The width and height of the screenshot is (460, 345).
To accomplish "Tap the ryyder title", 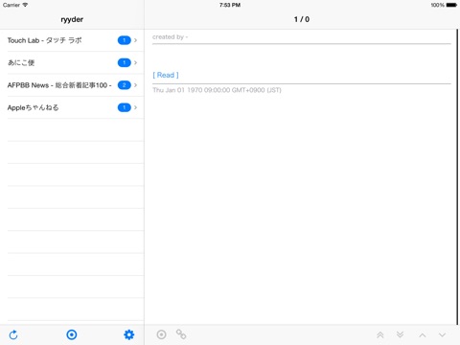I will [x=72, y=19].
